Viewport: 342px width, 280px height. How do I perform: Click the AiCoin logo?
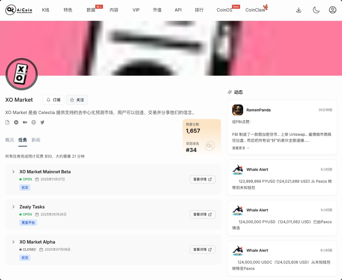click(x=19, y=10)
